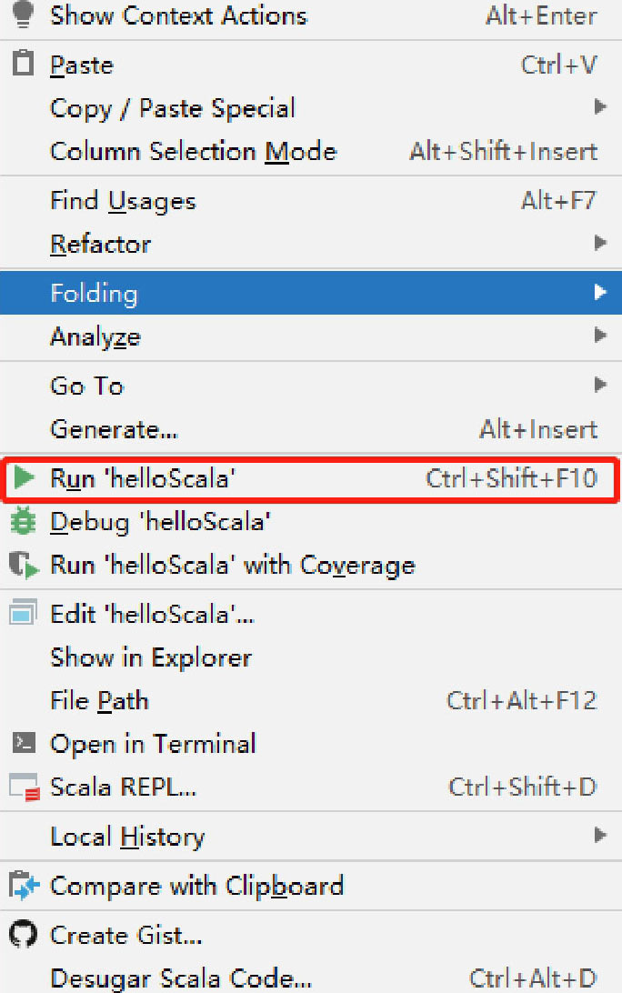Select Show in Explorer
Image resolution: width=622 pixels, height=993 pixels.
311,657
